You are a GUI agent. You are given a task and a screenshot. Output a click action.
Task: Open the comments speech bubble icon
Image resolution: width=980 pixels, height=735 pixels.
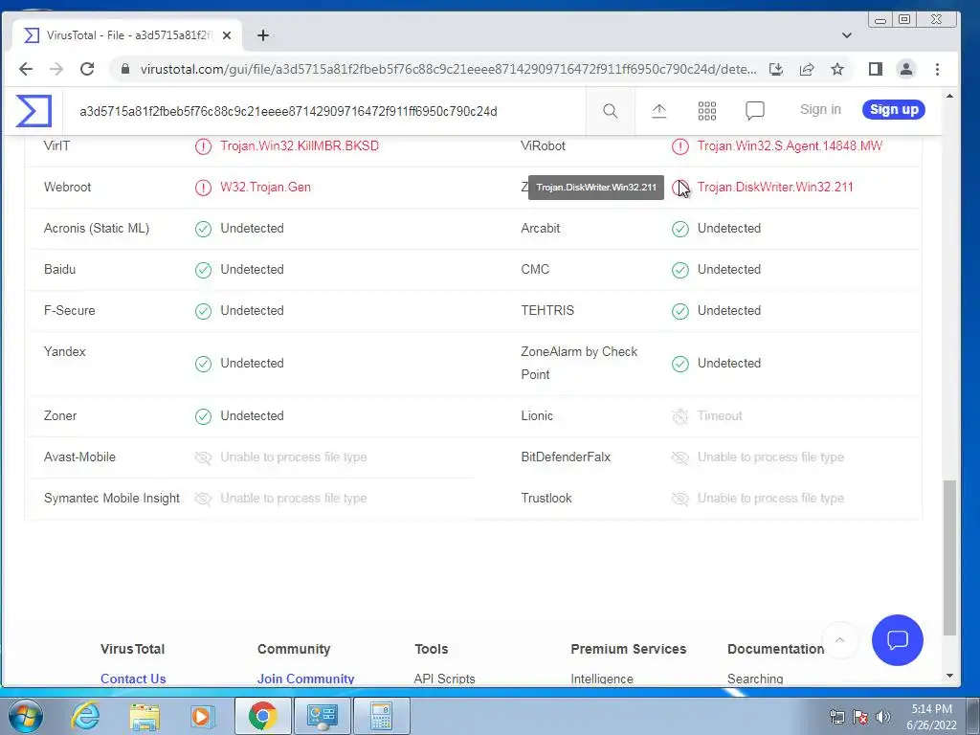click(x=755, y=111)
